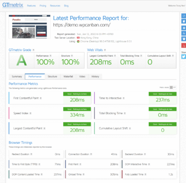The width and height of the screenshot is (186, 183).
Task: Open the Waterfall tab
Action: tap(68, 76)
